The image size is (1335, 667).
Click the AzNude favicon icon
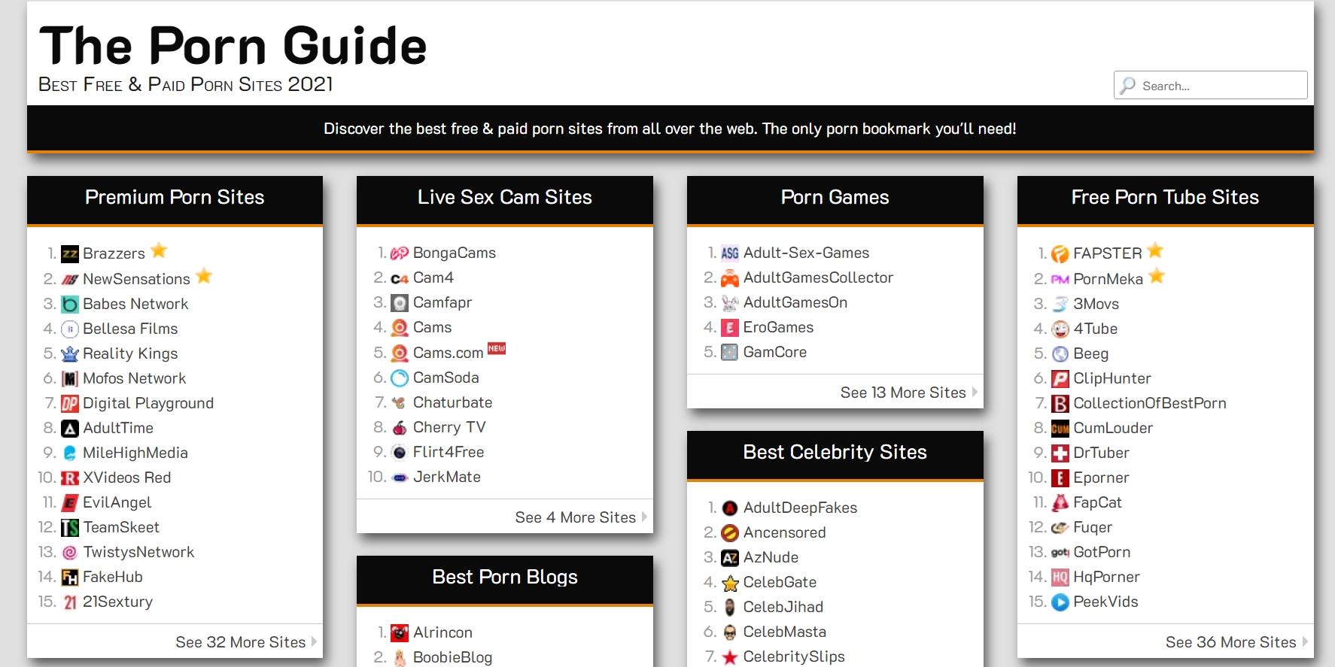[x=730, y=558]
